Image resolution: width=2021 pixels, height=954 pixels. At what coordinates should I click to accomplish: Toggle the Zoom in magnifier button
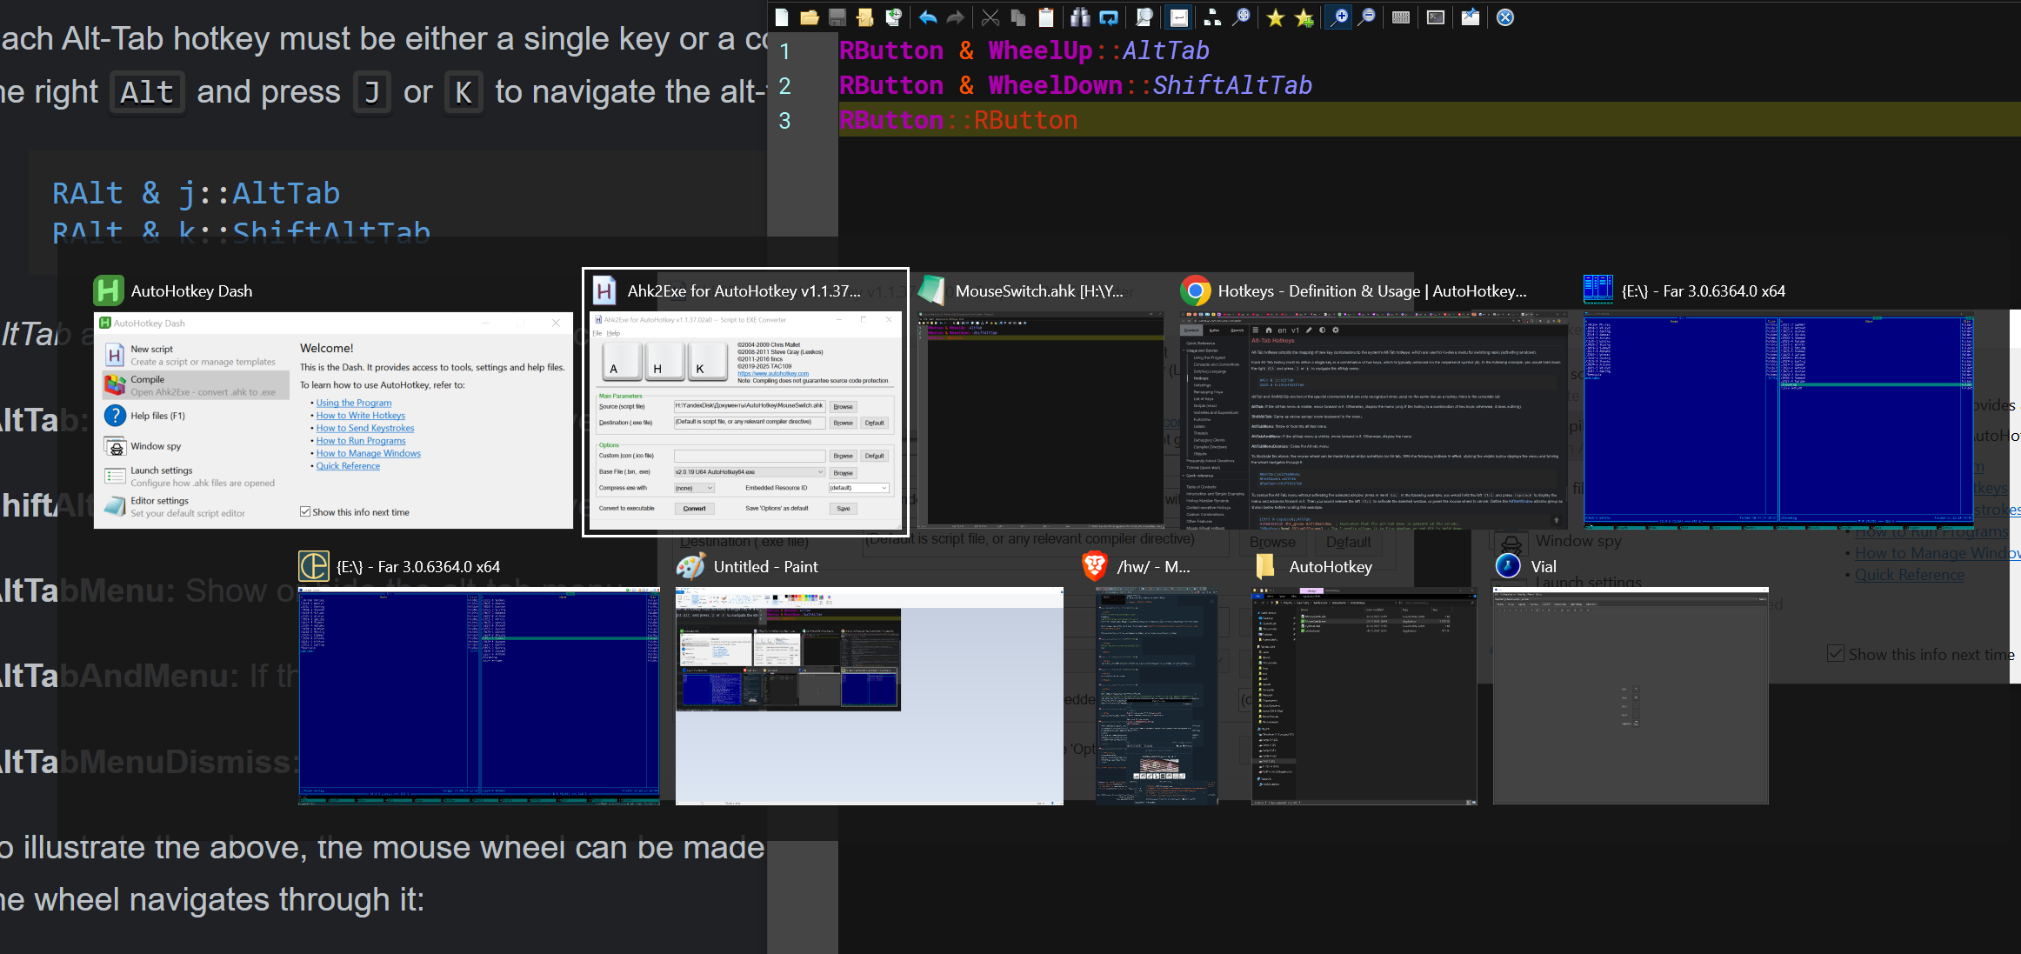pos(1339,17)
